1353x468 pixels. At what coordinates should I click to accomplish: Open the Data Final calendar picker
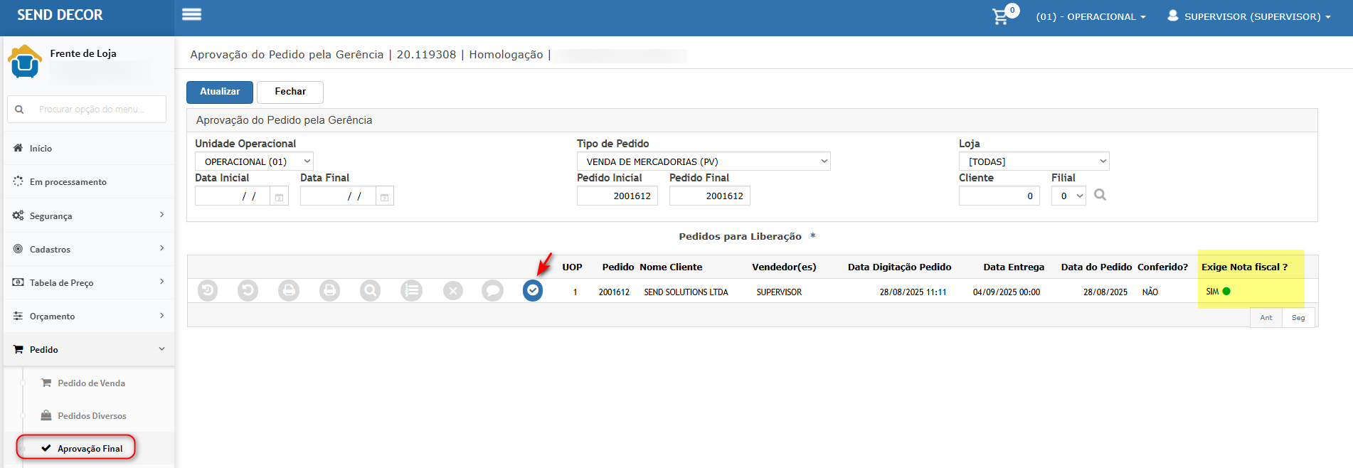(x=384, y=196)
